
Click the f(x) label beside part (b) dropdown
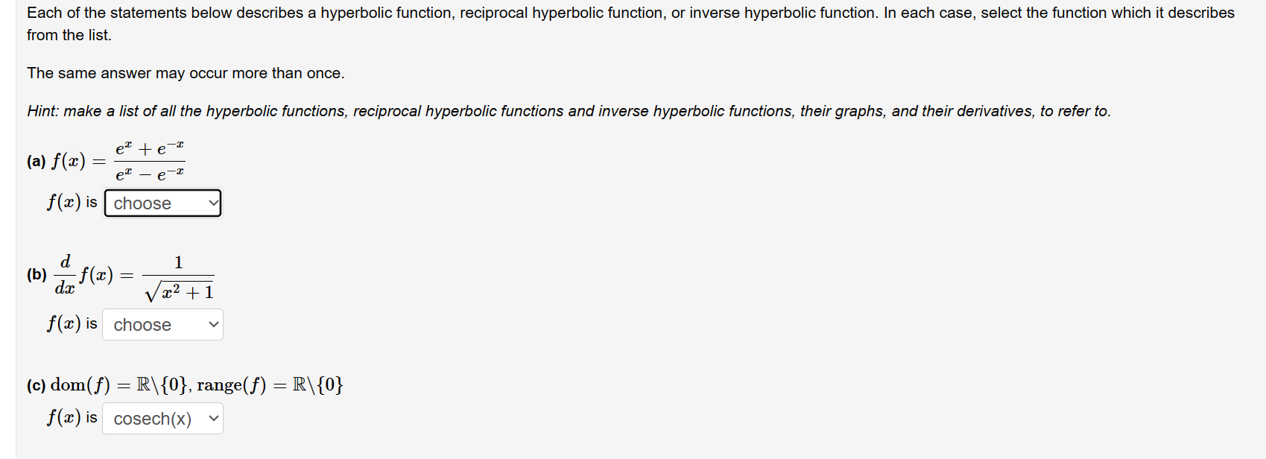[x=72, y=324]
